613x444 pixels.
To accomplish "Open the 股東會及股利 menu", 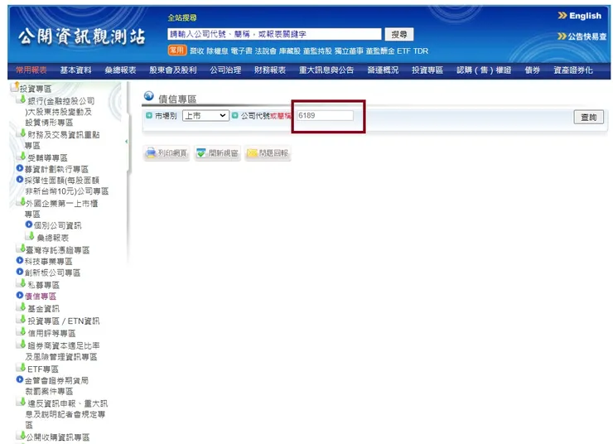I will tap(173, 70).
